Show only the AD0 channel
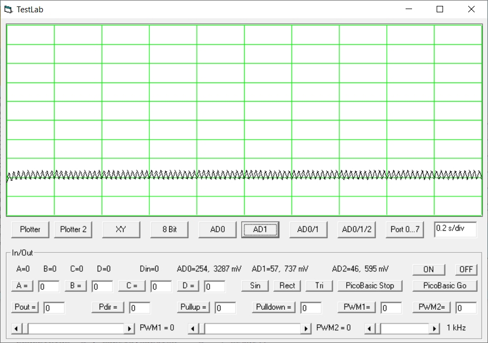This screenshot has height=343, width=488. pyautogui.click(x=217, y=229)
